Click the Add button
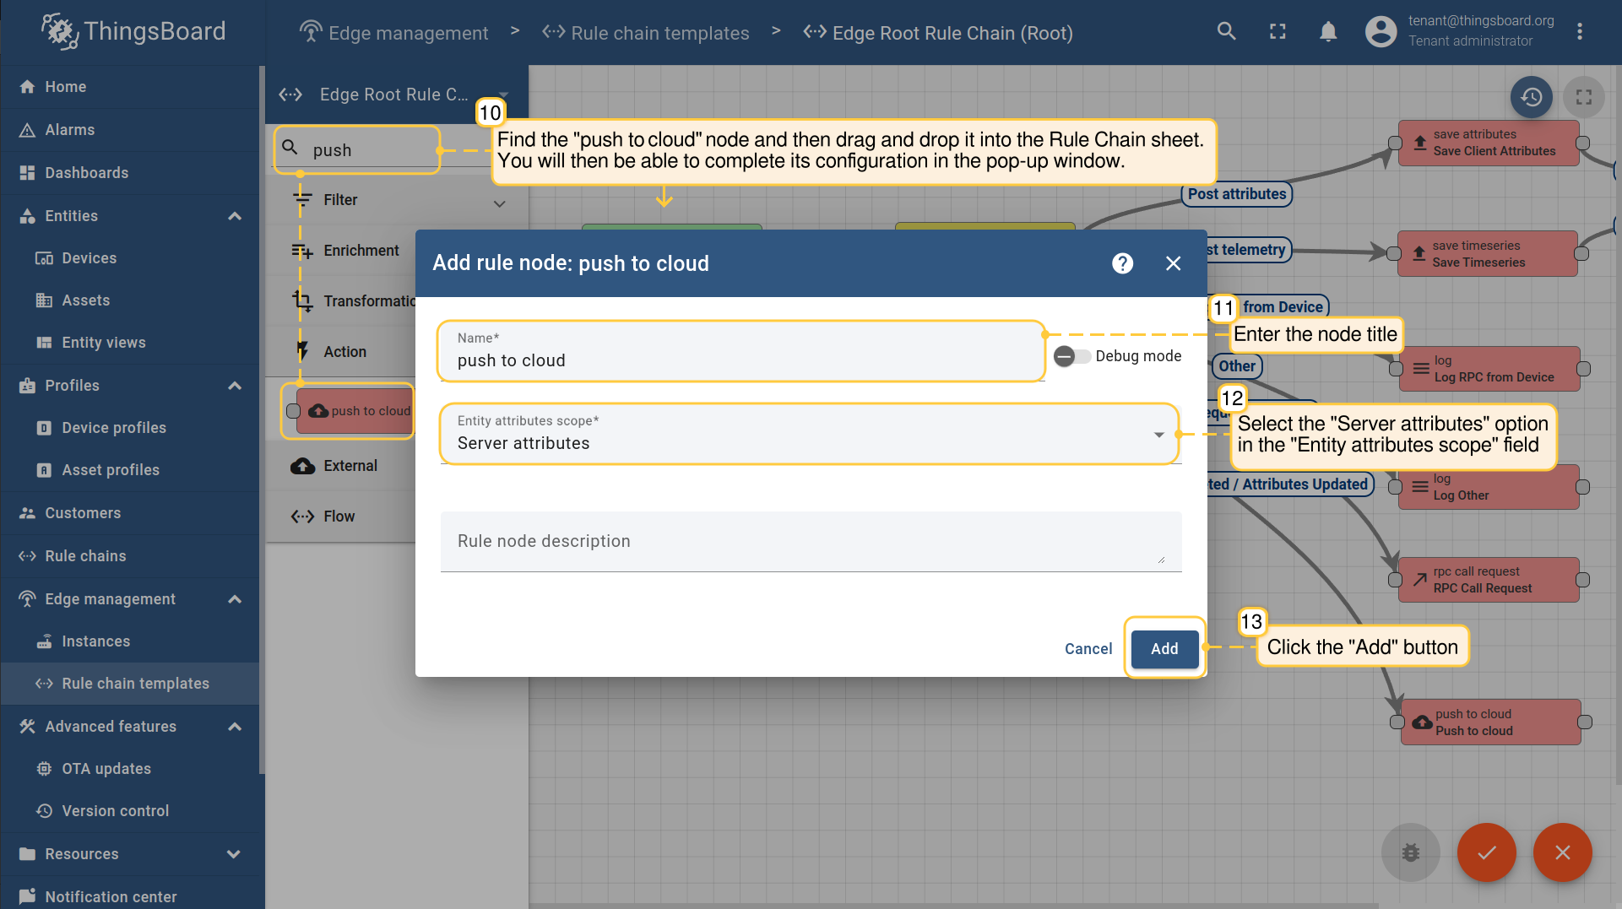The width and height of the screenshot is (1622, 909). click(1164, 649)
